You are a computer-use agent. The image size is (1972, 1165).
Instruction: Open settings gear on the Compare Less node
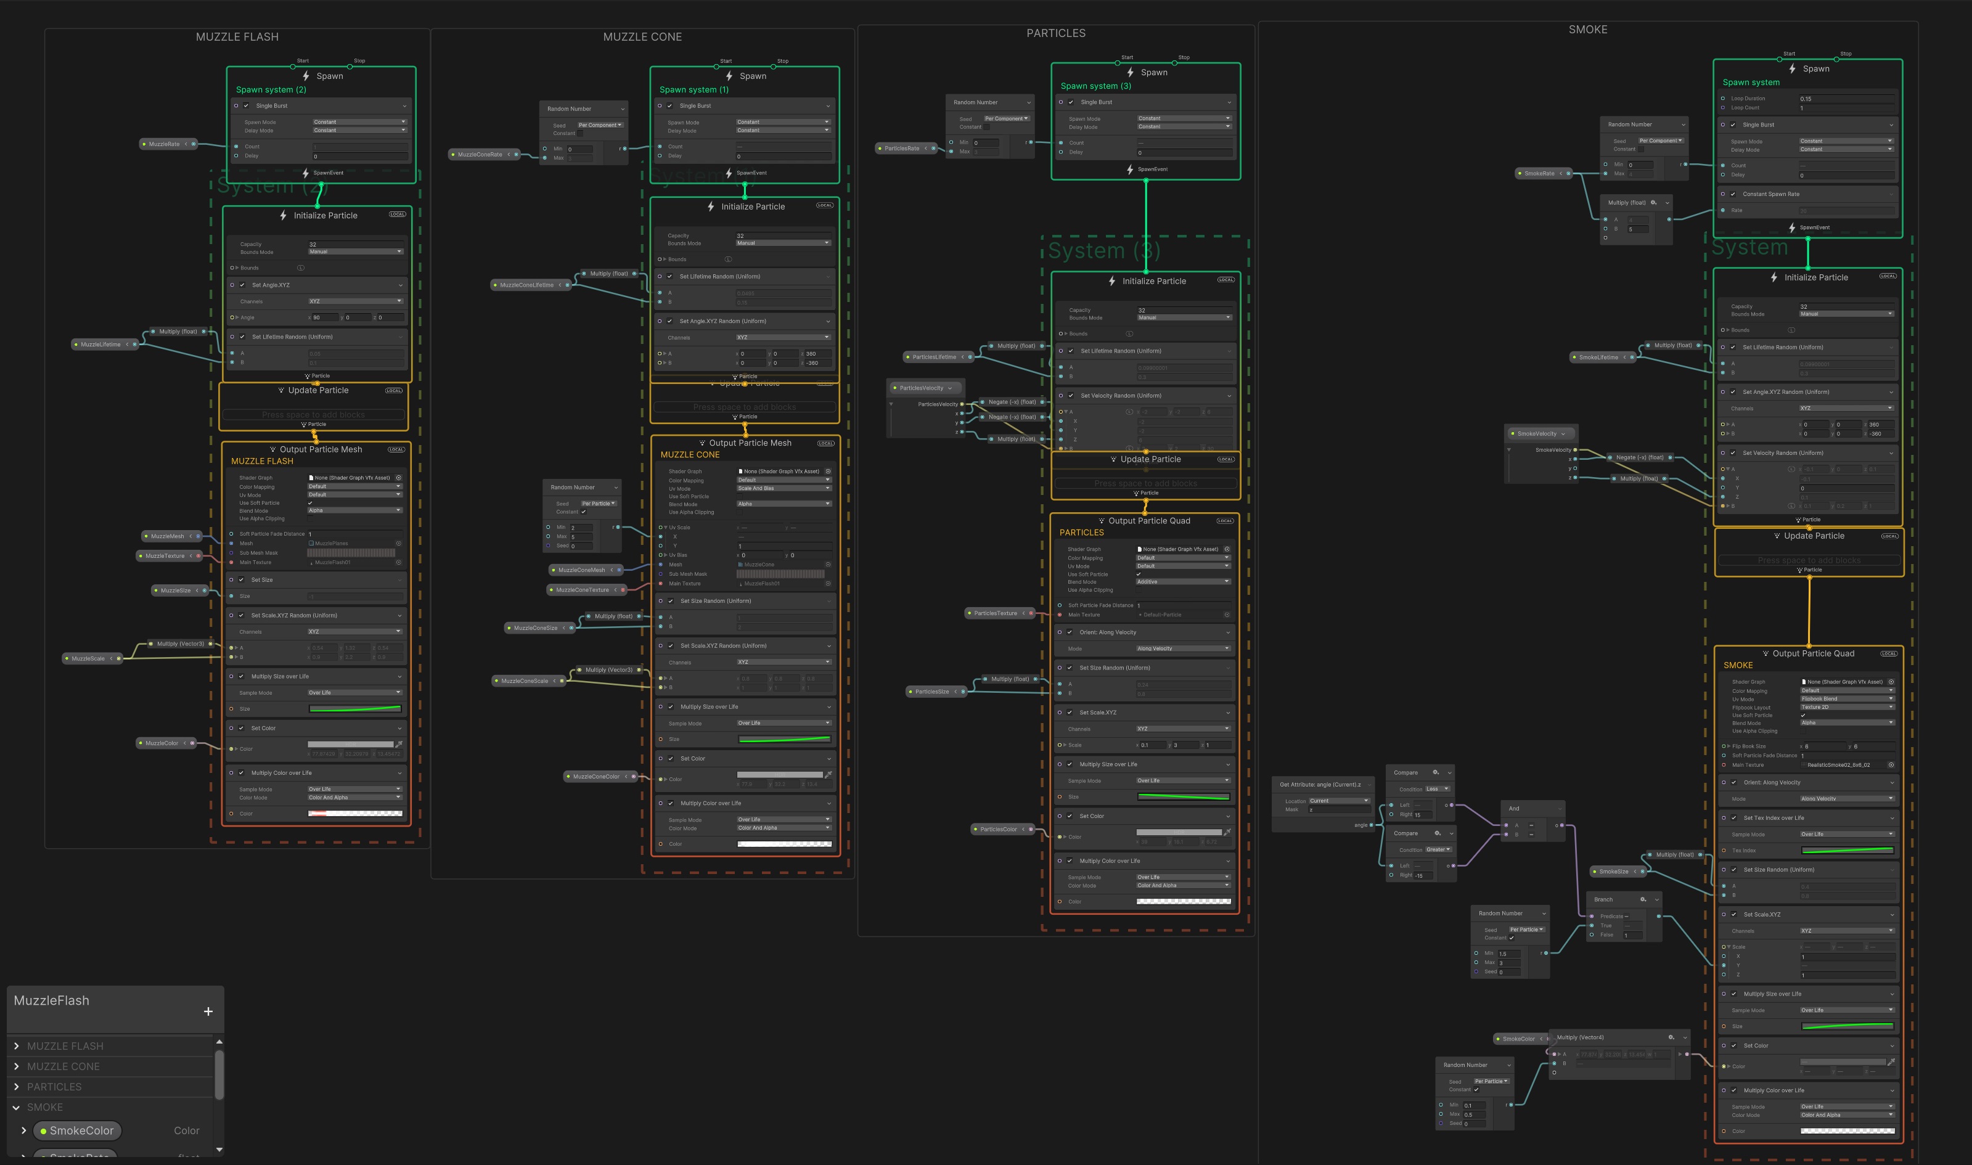point(1436,772)
